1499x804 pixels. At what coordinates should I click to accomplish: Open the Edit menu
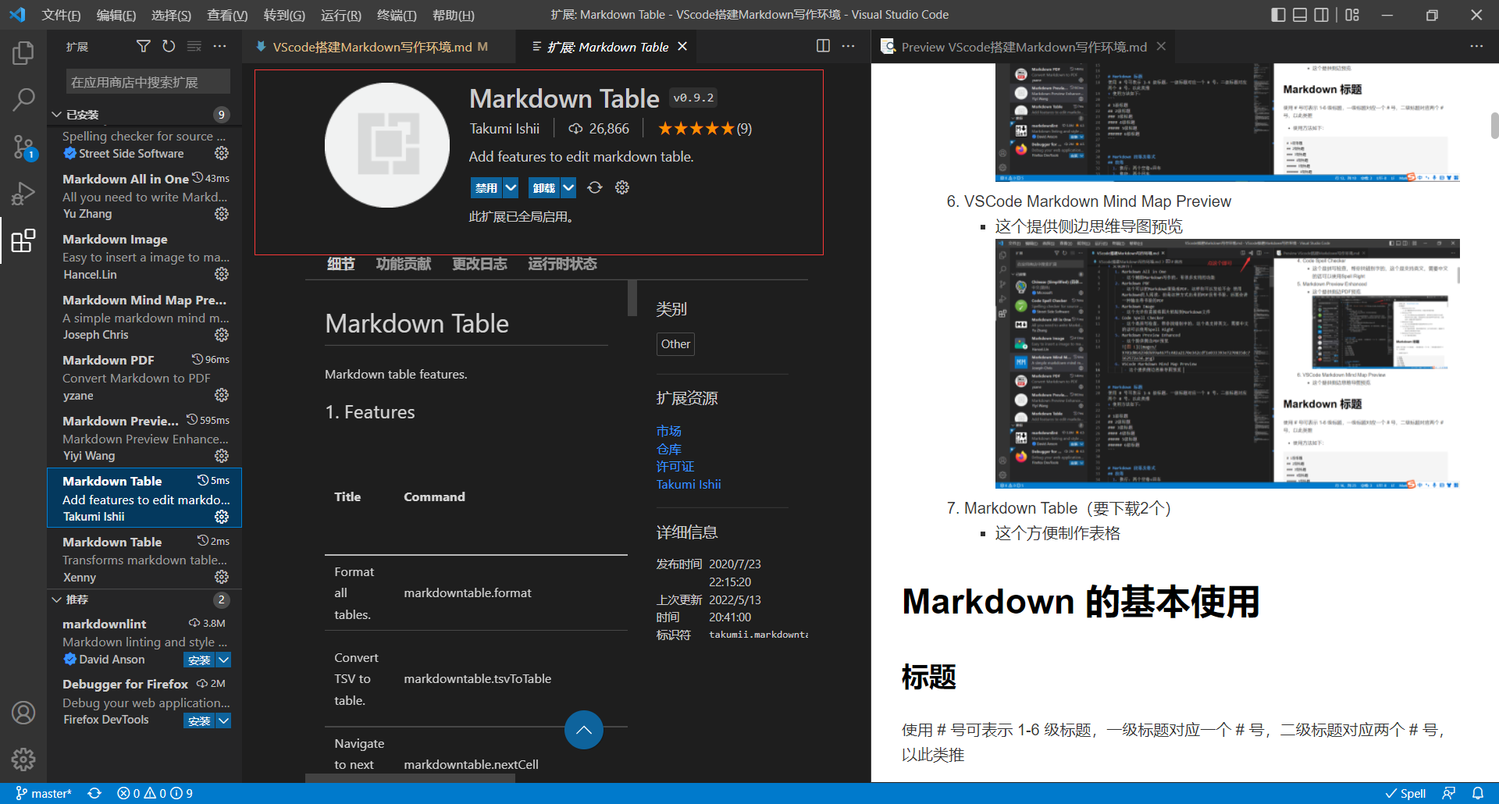pyautogui.click(x=116, y=15)
